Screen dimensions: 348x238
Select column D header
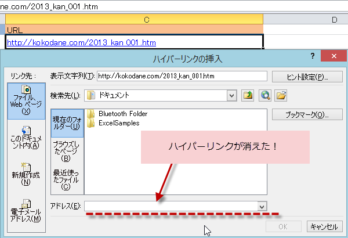point(306,20)
